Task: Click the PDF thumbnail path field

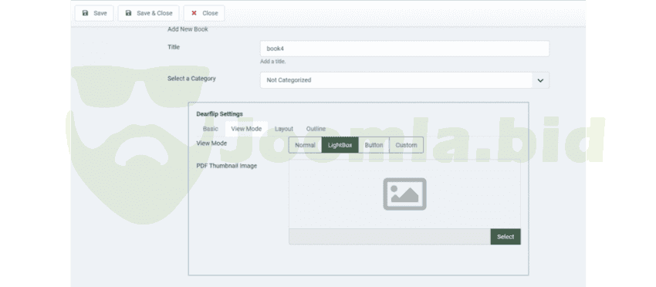Action: [x=390, y=237]
